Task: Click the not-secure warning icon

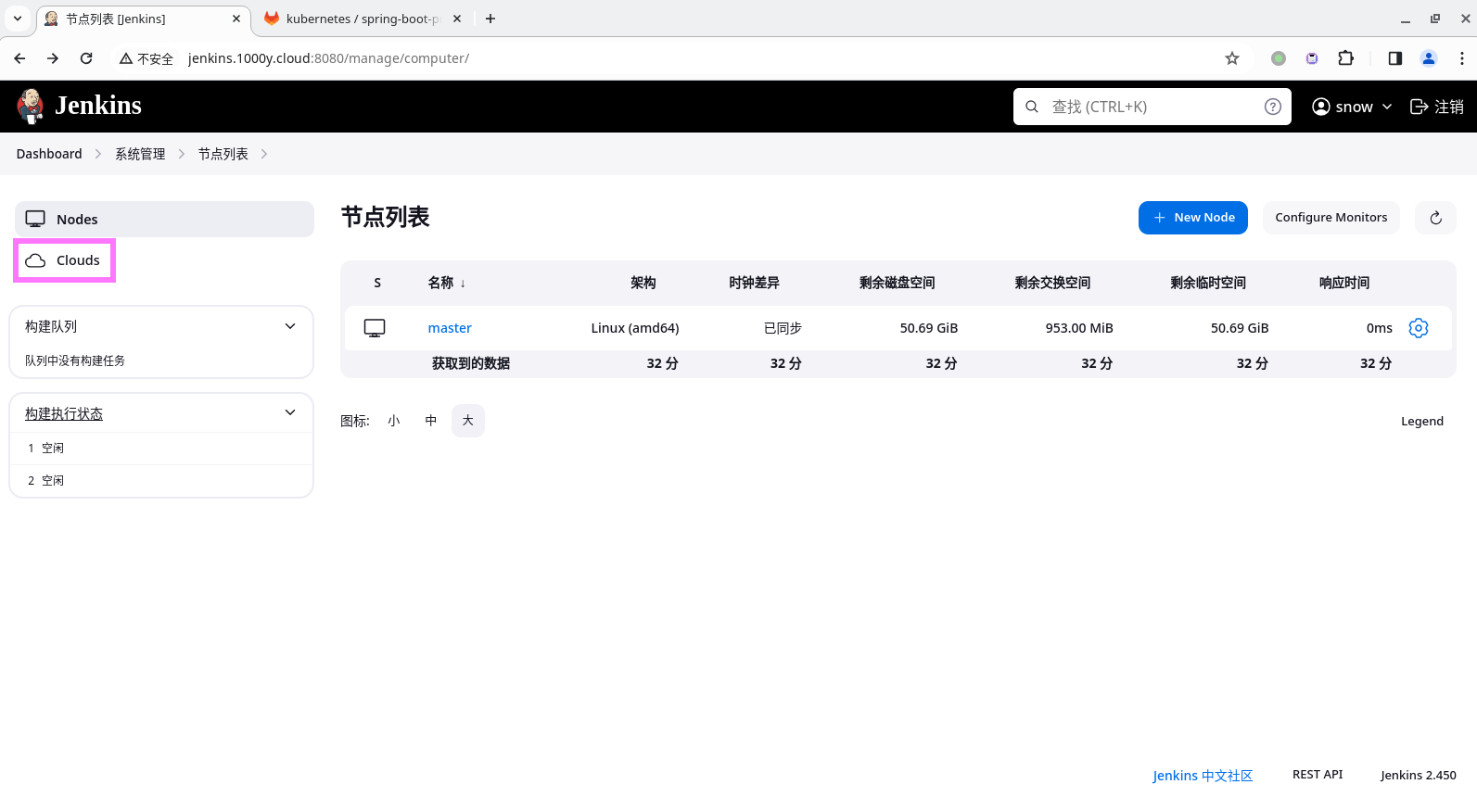Action: coord(126,58)
